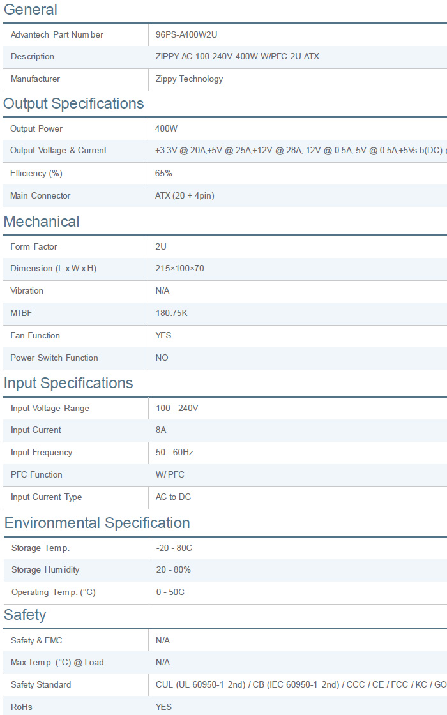447x715 pixels.
Task: Click the Zippy Technology manufacturer value
Action: 189,79
